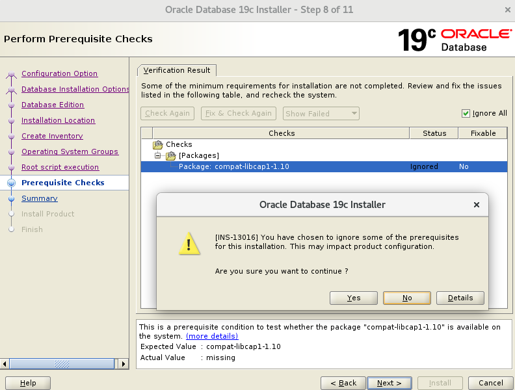Choose No in the warning dialog
515x390 pixels.
click(407, 298)
